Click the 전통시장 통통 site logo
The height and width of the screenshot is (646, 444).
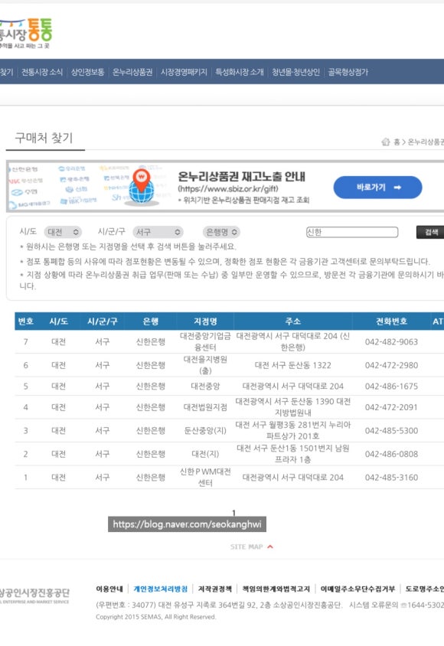click(x=26, y=34)
